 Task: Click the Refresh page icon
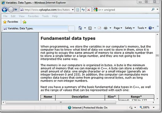tap(83, 10)
